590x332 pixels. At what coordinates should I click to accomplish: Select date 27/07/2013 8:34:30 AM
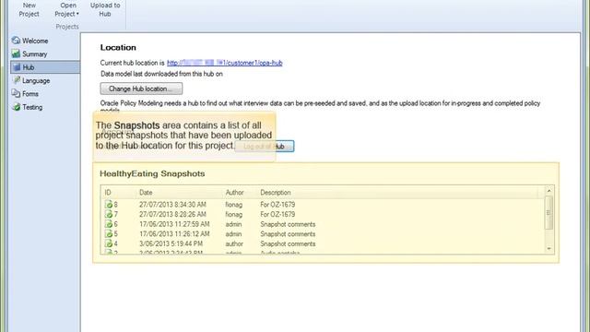[172, 205]
